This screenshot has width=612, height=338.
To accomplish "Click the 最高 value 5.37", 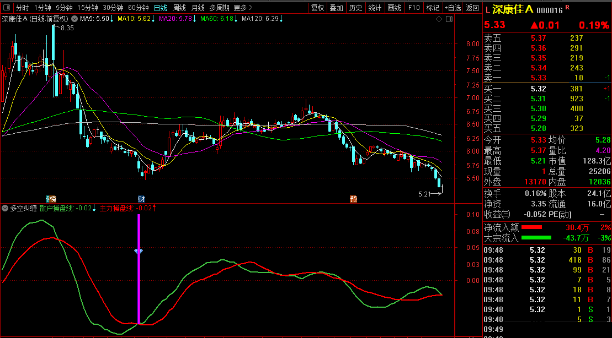I will click(x=538, y=150).
